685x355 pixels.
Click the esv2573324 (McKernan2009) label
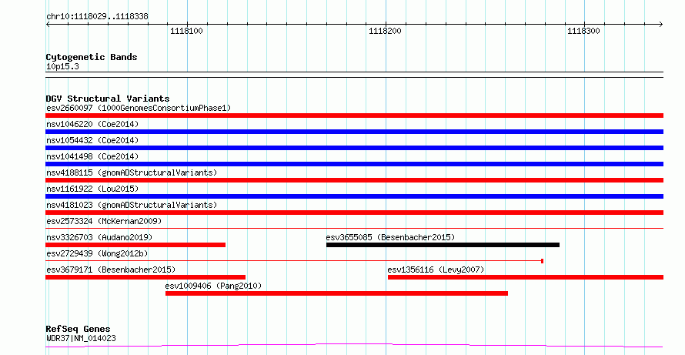tap(104, 221)
